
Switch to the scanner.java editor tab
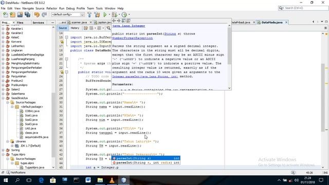[x=79, y=22]
